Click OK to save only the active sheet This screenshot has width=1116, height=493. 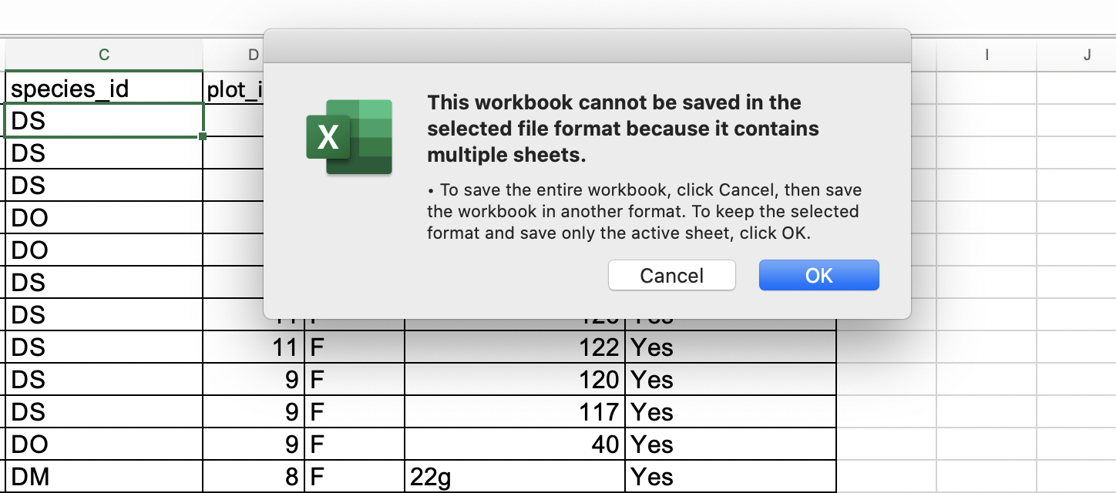click(819, 275)
